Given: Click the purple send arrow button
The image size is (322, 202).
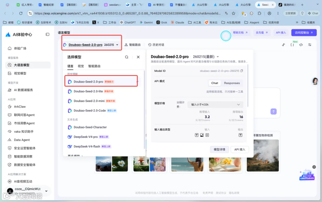Looking at the screenshot, I should tap(273, 112).
